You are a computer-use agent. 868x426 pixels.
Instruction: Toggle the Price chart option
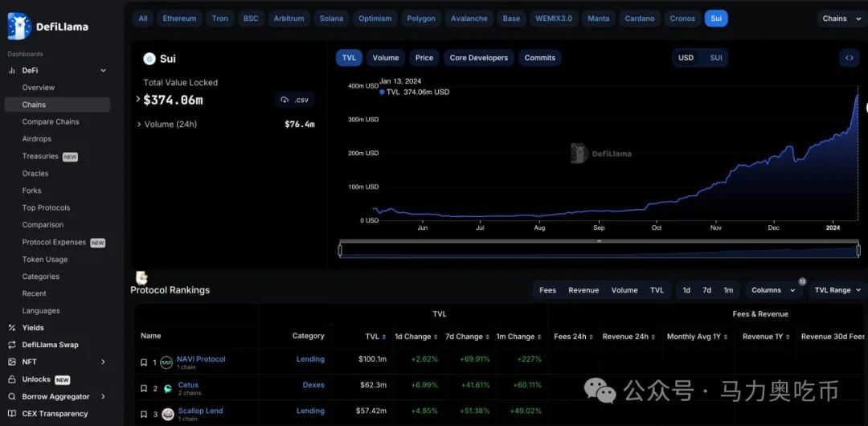point(424,58)
